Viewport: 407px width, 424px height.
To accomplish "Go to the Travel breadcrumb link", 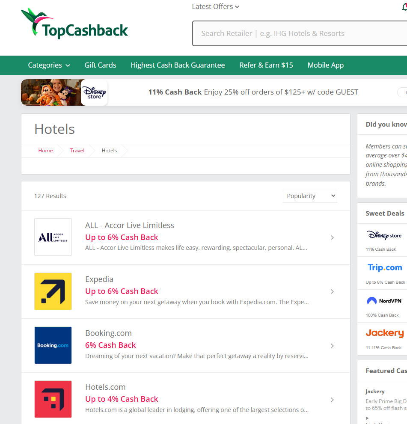I will (x=77, y=150).
